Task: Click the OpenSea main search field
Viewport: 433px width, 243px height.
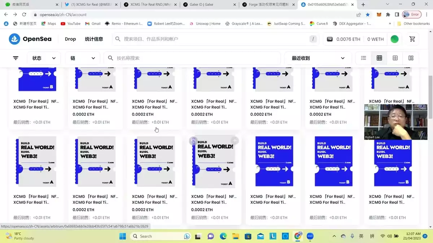Action: [215, 39]
